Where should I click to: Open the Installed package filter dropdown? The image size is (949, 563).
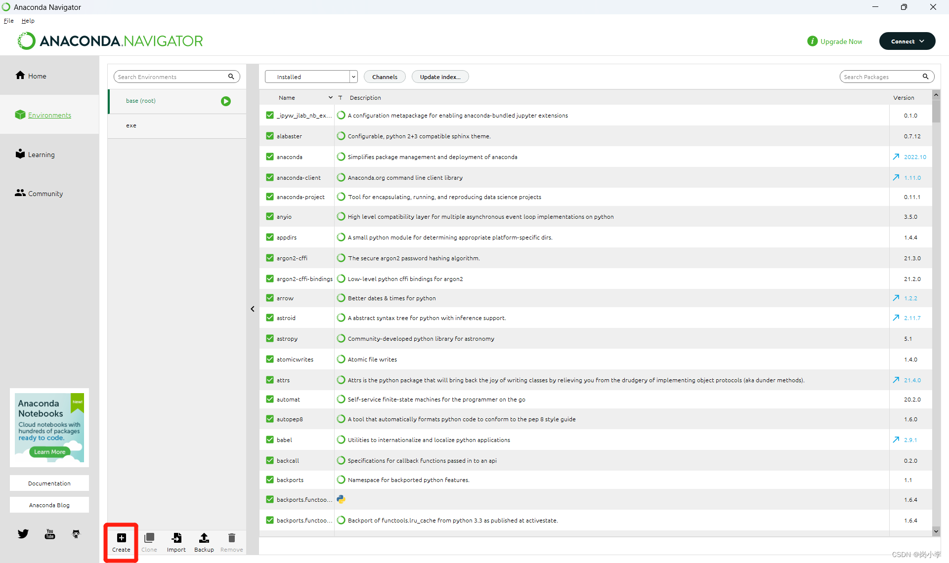point(311,77)
